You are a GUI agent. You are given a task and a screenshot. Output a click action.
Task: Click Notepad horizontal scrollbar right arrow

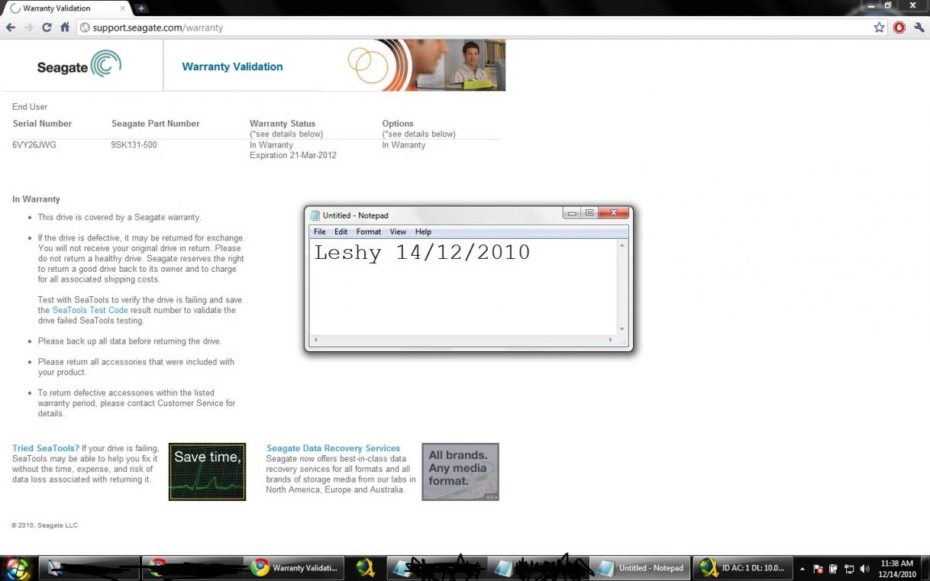[611, 341]
